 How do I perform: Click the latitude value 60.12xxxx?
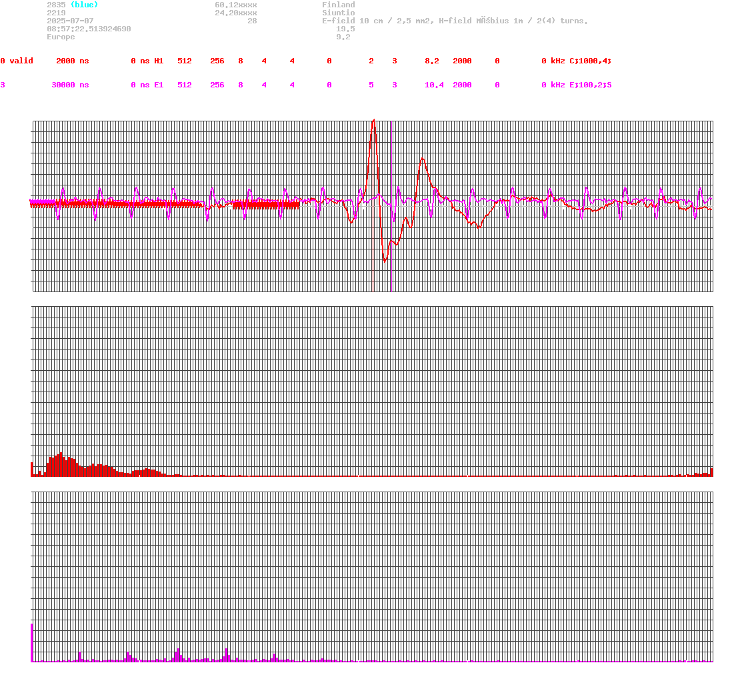click(x=235, y=5)
